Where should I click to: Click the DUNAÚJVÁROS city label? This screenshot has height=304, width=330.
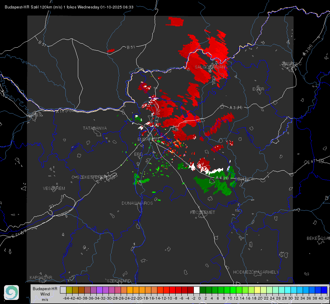[x=137, y=203]
